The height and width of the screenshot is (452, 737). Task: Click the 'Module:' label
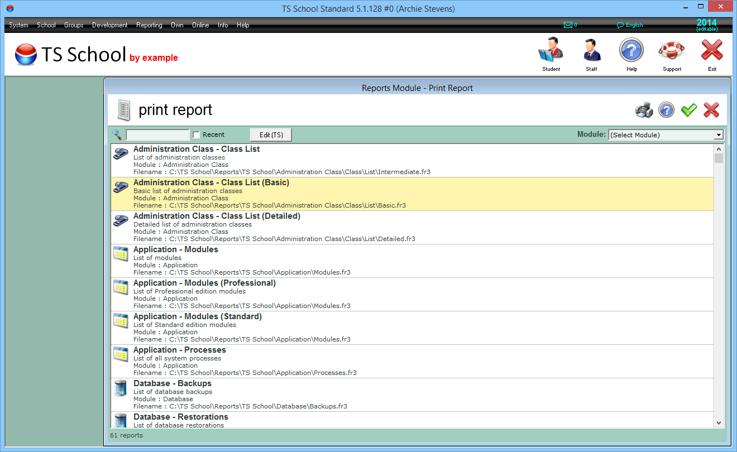591,134
